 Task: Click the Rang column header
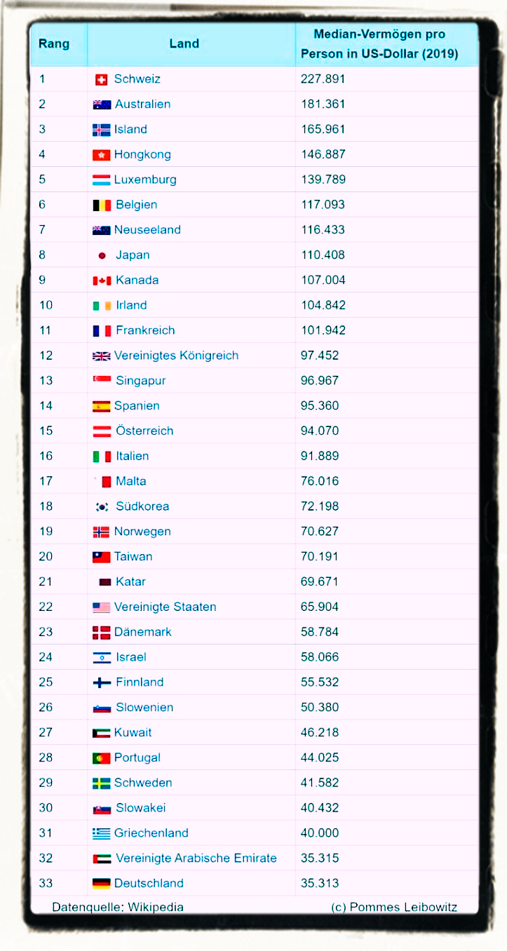click(x=54, y=43)
